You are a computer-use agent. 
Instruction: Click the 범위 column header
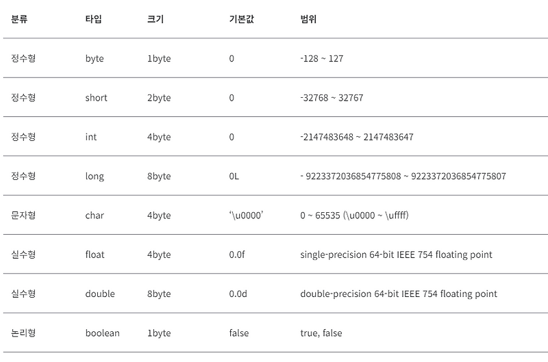(x=308, y=19)
